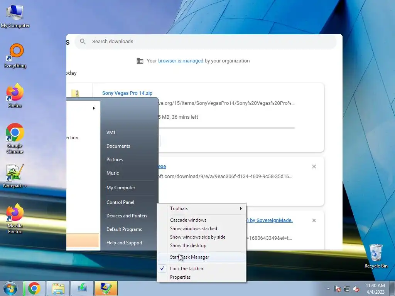
Task: Click the Sony Vegas download source URL
Action: point(226,103)
